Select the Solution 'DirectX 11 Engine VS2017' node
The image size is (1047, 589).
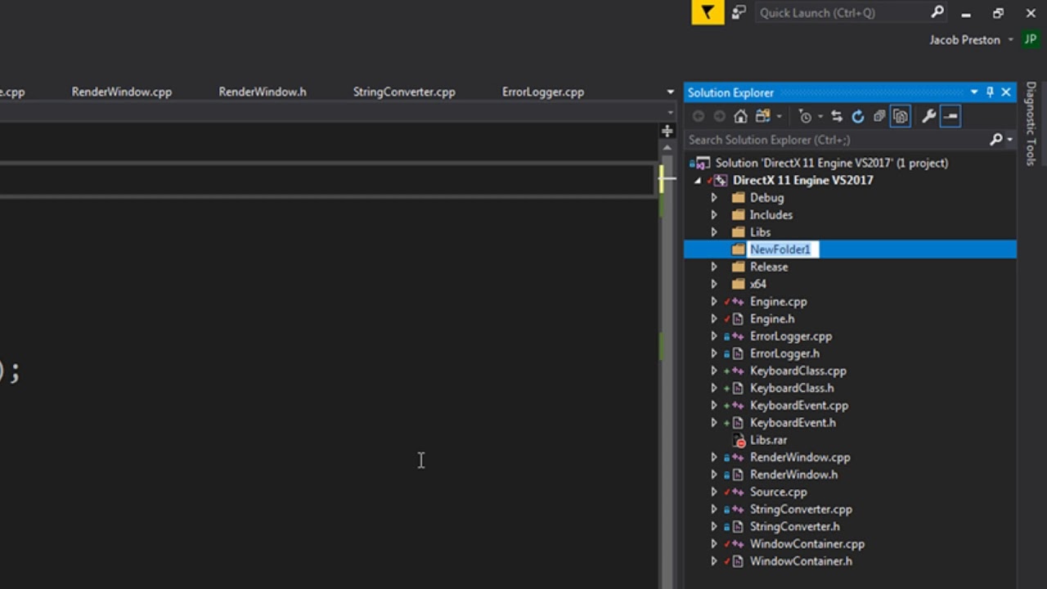[832, 163]
